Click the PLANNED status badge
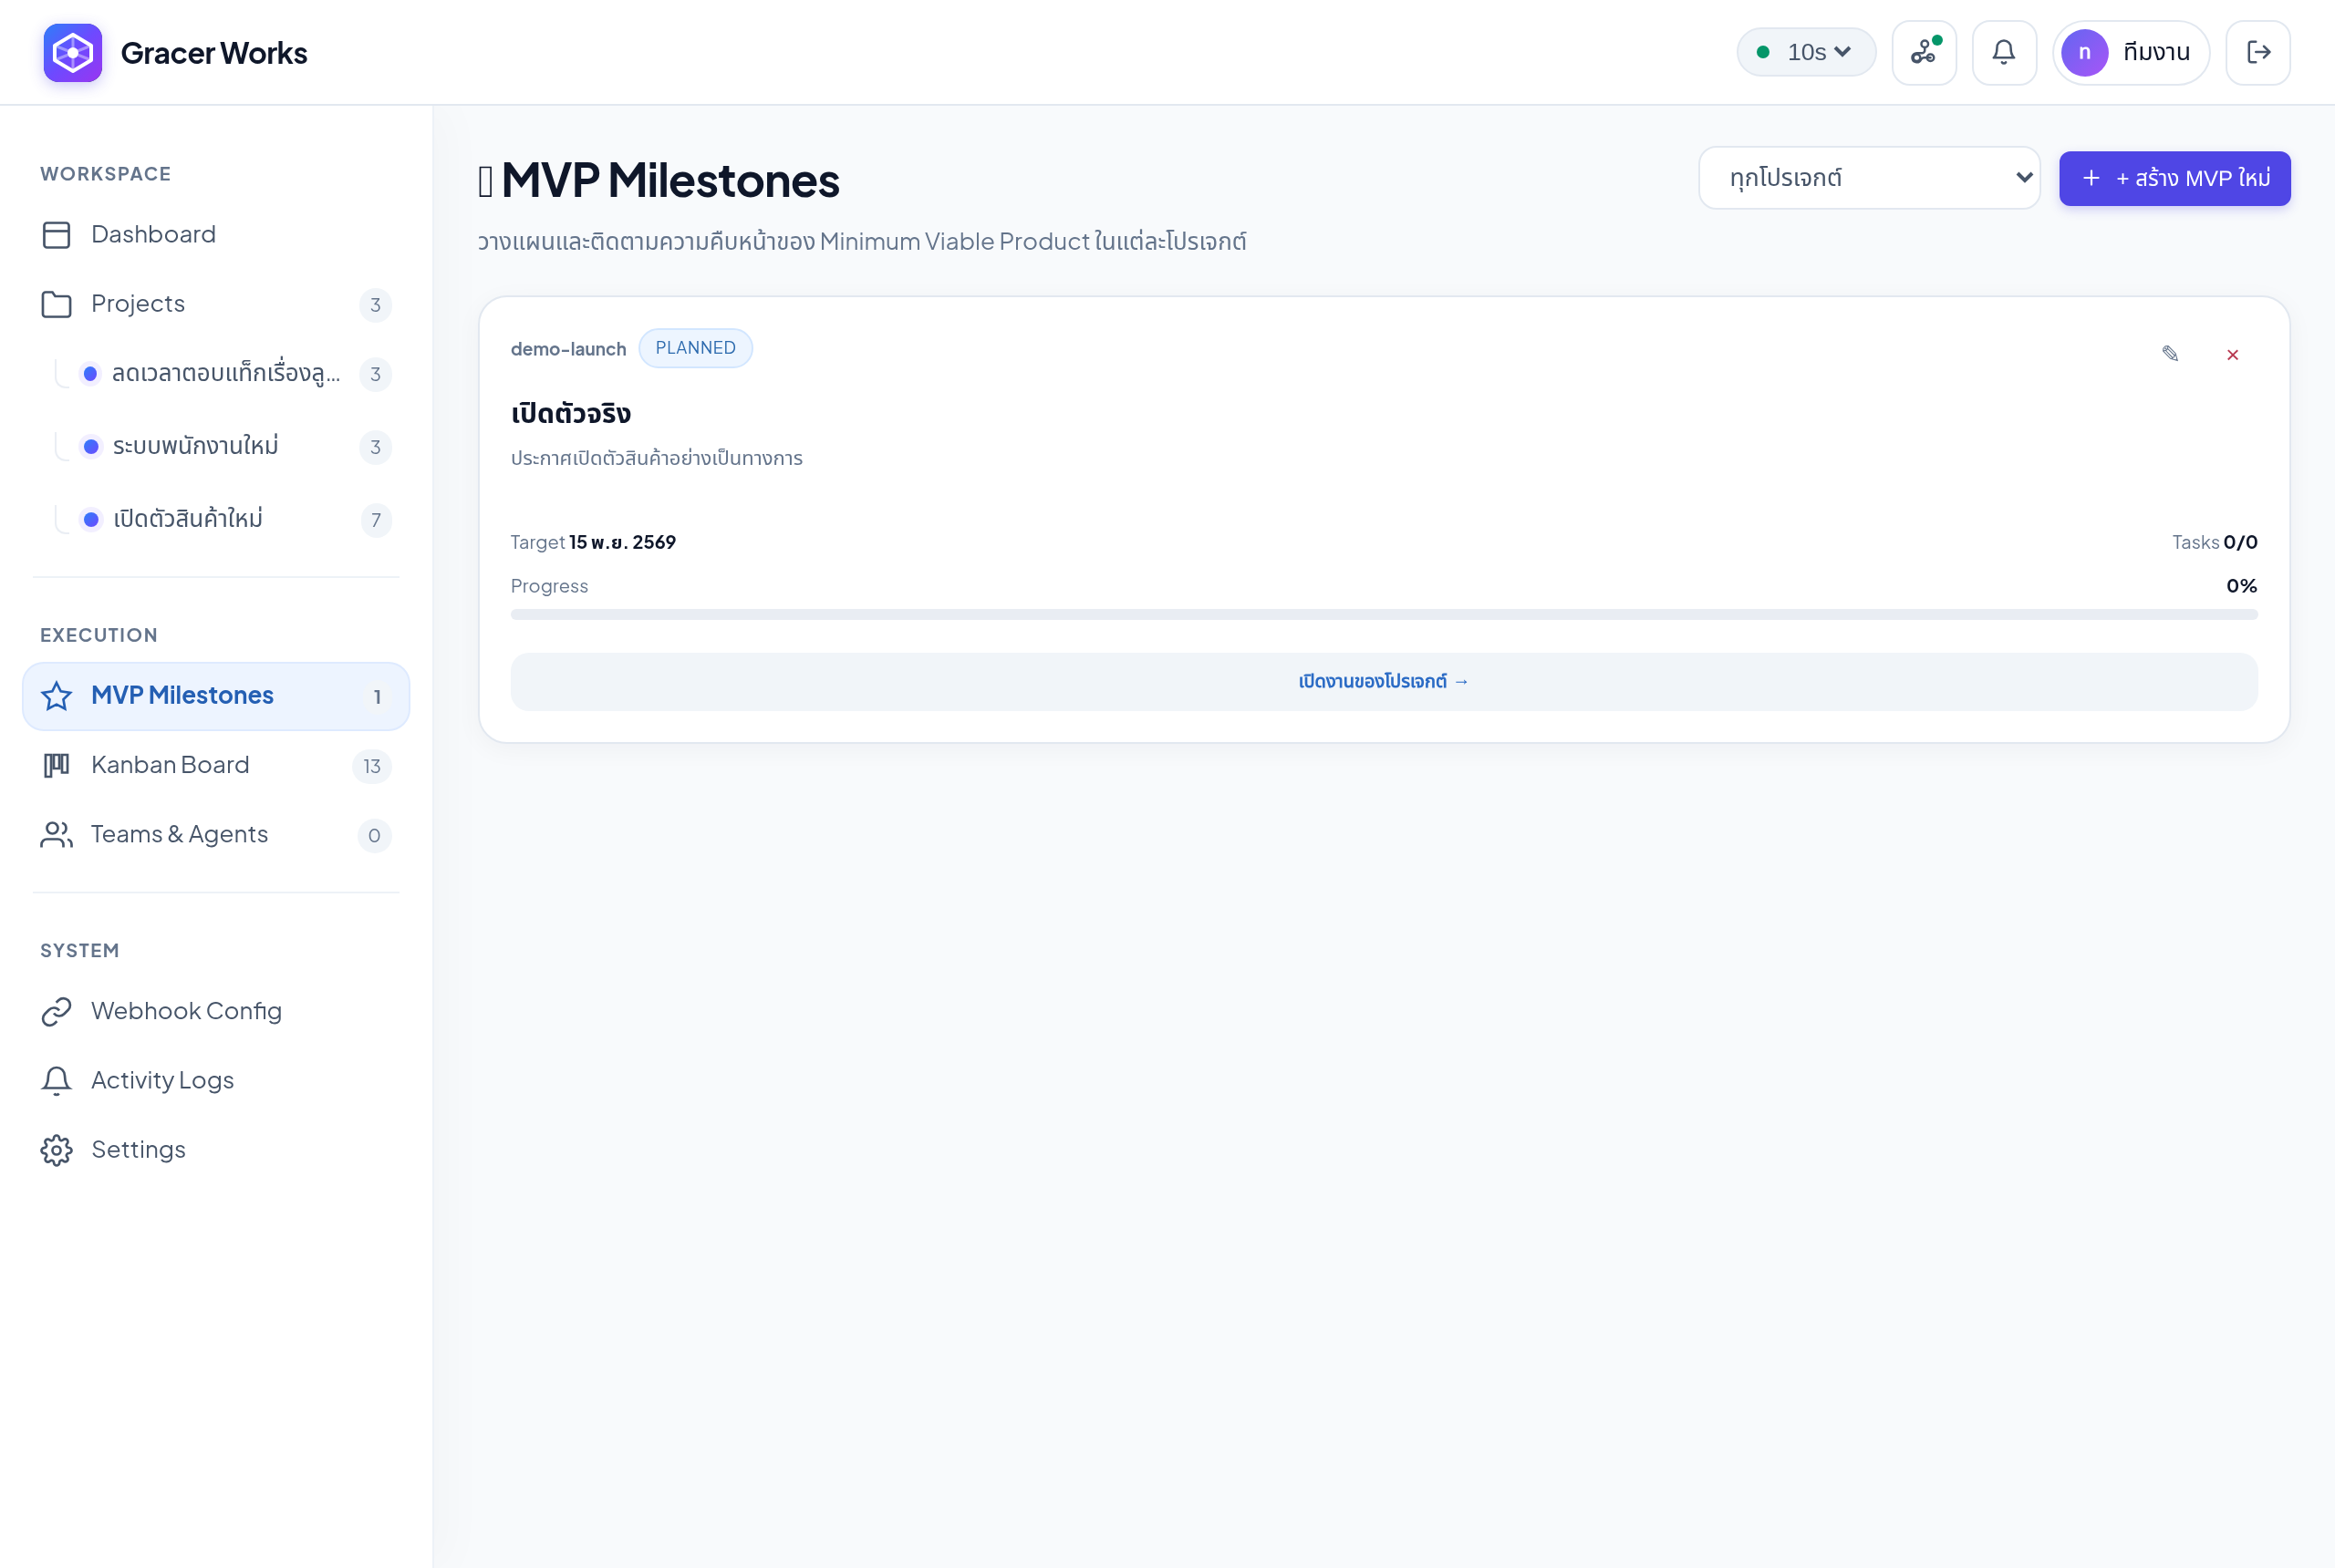 [695, 348]
